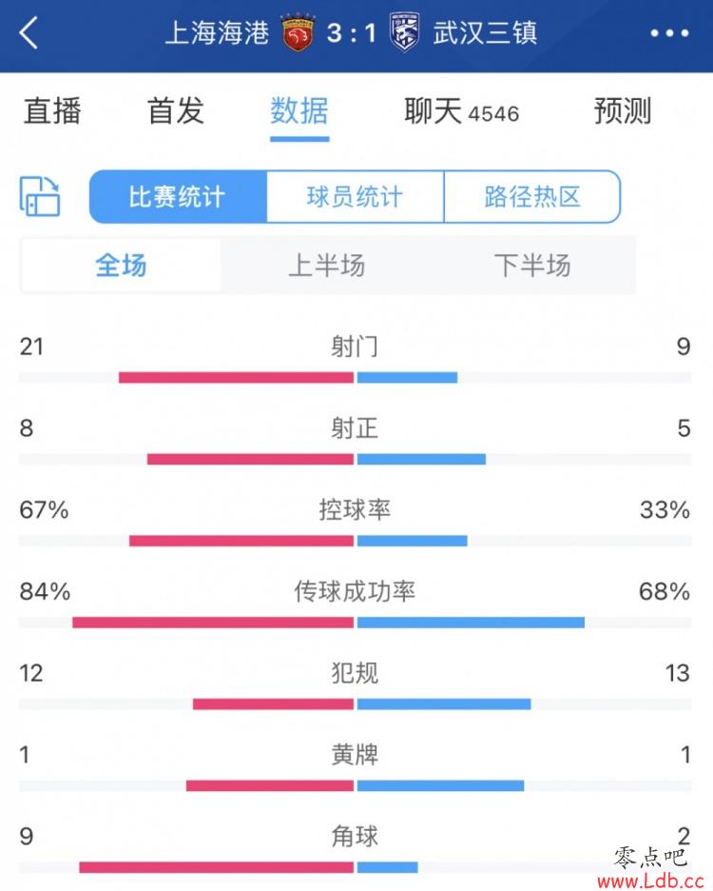Open the three-dot more options menu
The image size is (713, 891).
[x=669, y=33]
